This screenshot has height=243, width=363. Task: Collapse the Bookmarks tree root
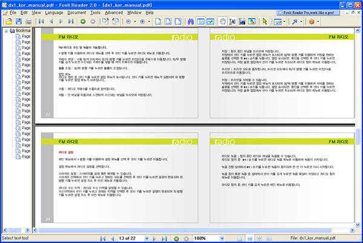click(6, 30)
